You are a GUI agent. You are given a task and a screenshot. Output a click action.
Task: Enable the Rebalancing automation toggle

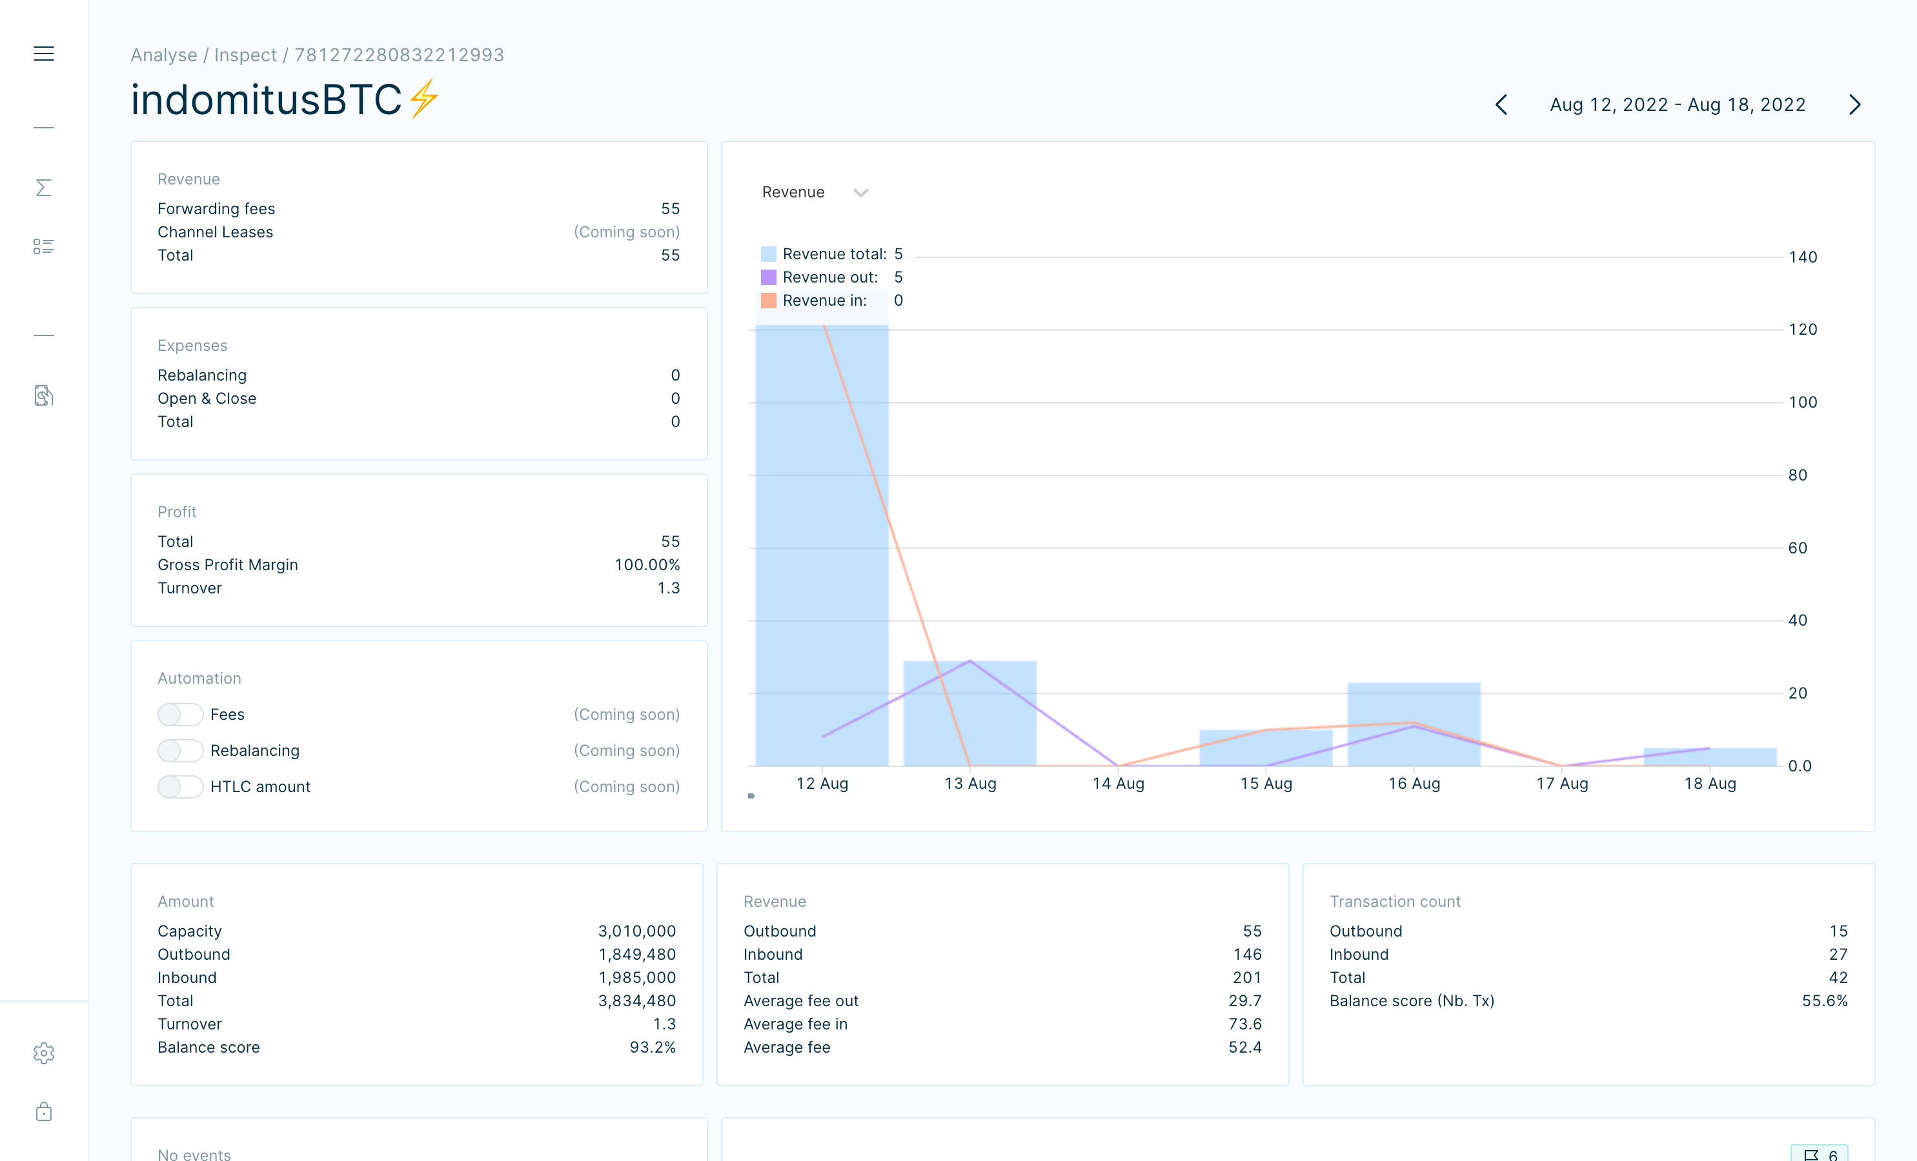pyautogui.click(x=179, y=750)
